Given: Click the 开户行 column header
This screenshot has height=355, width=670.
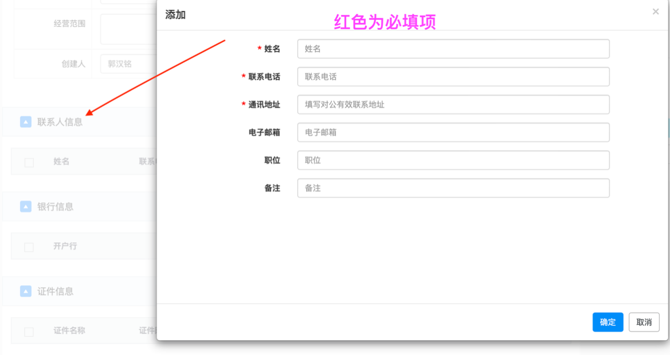Looking at the screenshot, I should [x=65, y=246].
